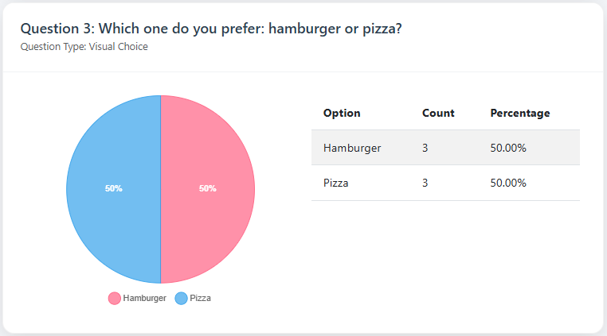The width and height of the screenshot is (607, 336).
Task: Click the Percentage column header
Action: (520, 113)
